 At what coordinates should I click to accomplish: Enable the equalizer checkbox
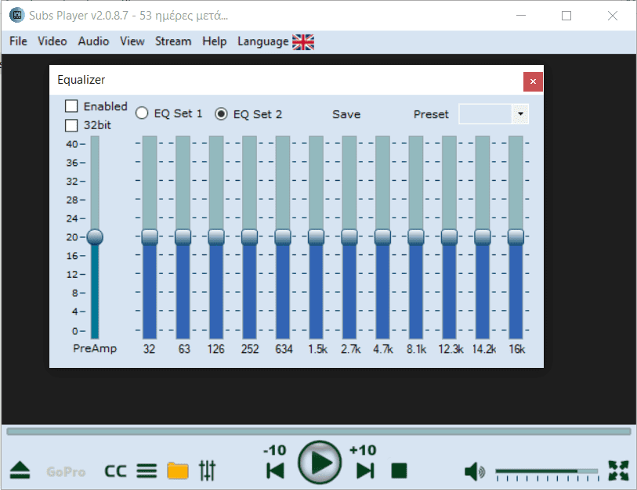pos(71,106)
